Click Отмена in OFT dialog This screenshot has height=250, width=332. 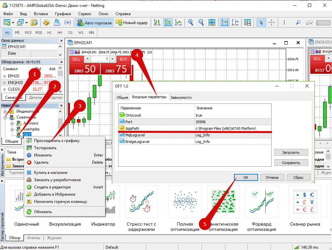pyautogui.click(x=272, y=178)
